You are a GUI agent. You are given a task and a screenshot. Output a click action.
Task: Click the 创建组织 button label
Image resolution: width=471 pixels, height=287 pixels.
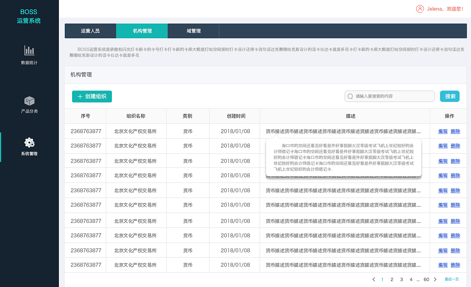tap(96, 96)
